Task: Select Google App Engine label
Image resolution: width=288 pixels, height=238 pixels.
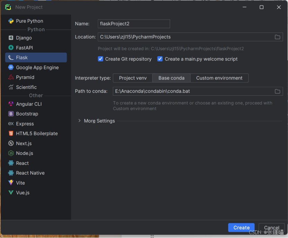Action: [37, 68]
